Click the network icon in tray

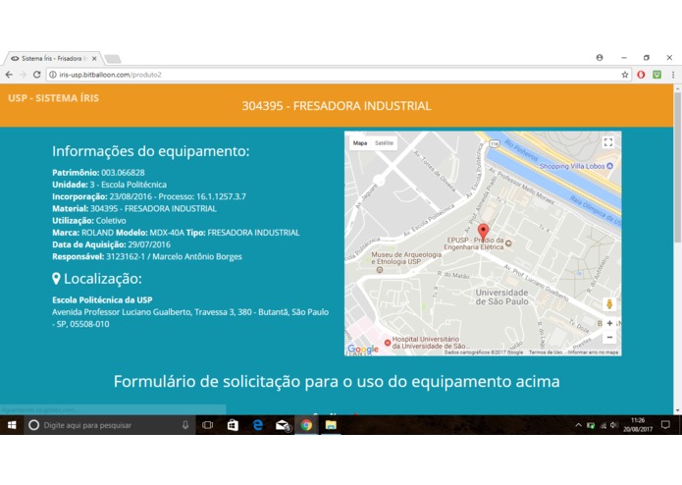pyautogui.click(x=603, y=425)
